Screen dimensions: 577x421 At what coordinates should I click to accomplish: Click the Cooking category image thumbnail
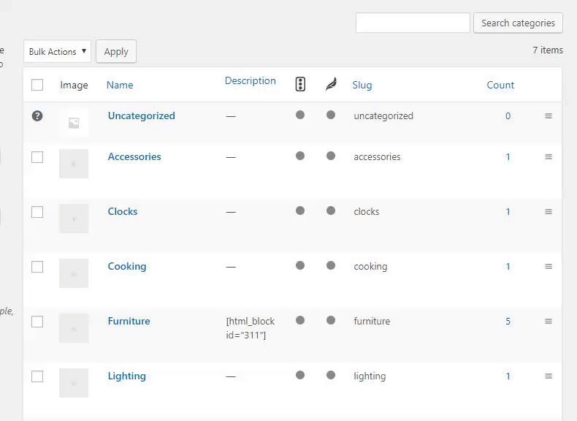click(74, 273)
